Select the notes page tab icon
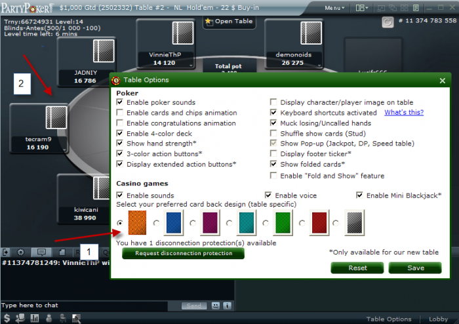459x324 pixels. 62,252
